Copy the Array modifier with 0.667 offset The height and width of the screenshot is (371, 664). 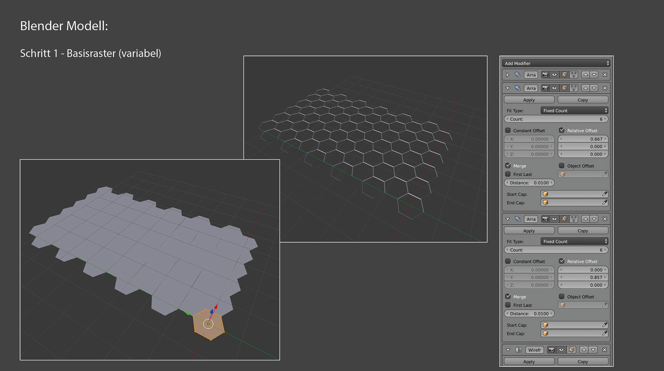click(x=583, y=100)
